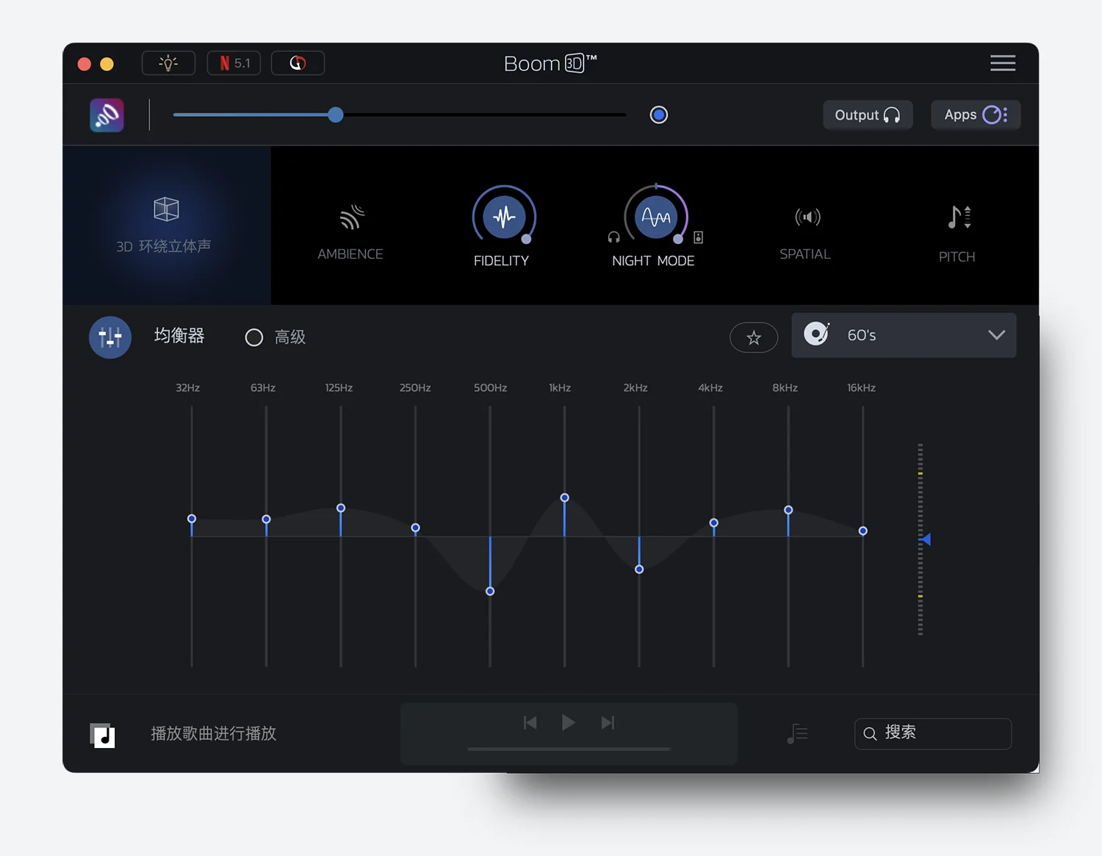Open the hamburger menu

click(1003, 63)
